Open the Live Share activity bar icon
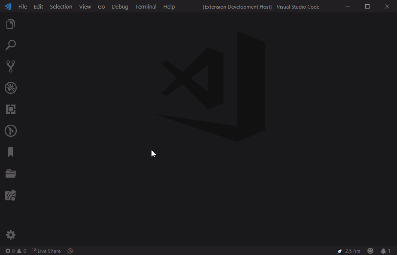This screenshot has width=397, height=255. [11, 195]
